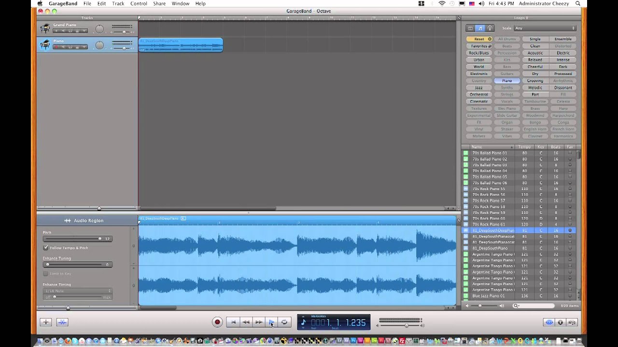Enable recording on the Grand Piano track
The height and width of the screenshot is (347, 618).
(56, 31)
